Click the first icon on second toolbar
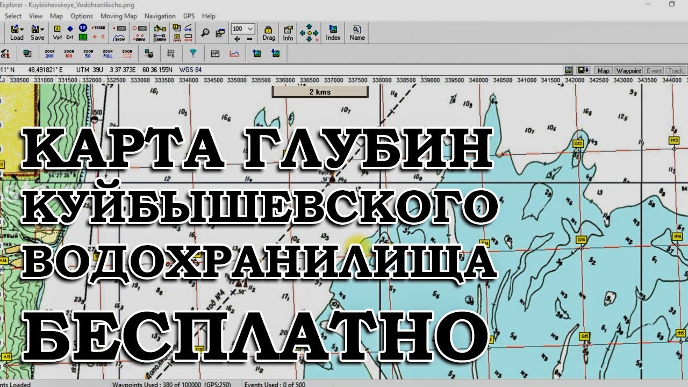 click(5, 54)
